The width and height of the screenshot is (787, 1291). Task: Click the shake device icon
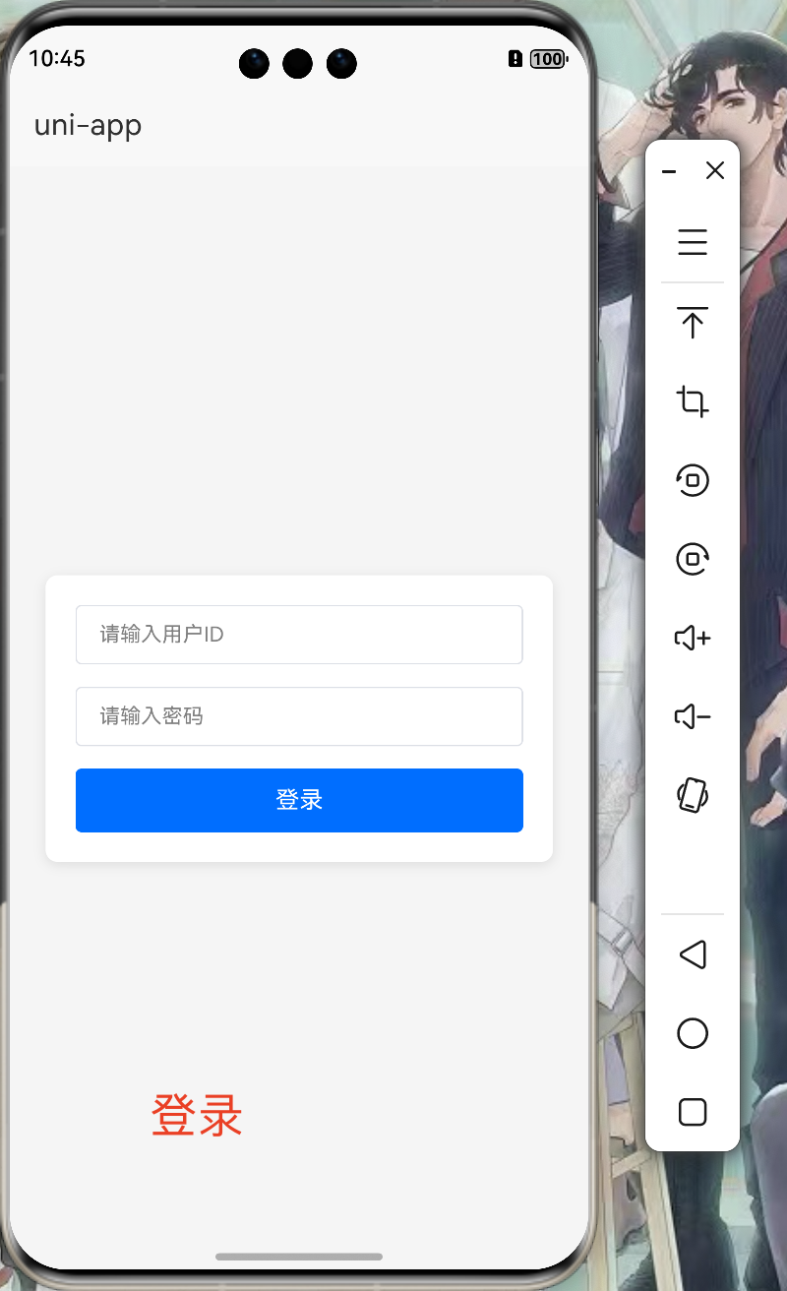(693, 795)
